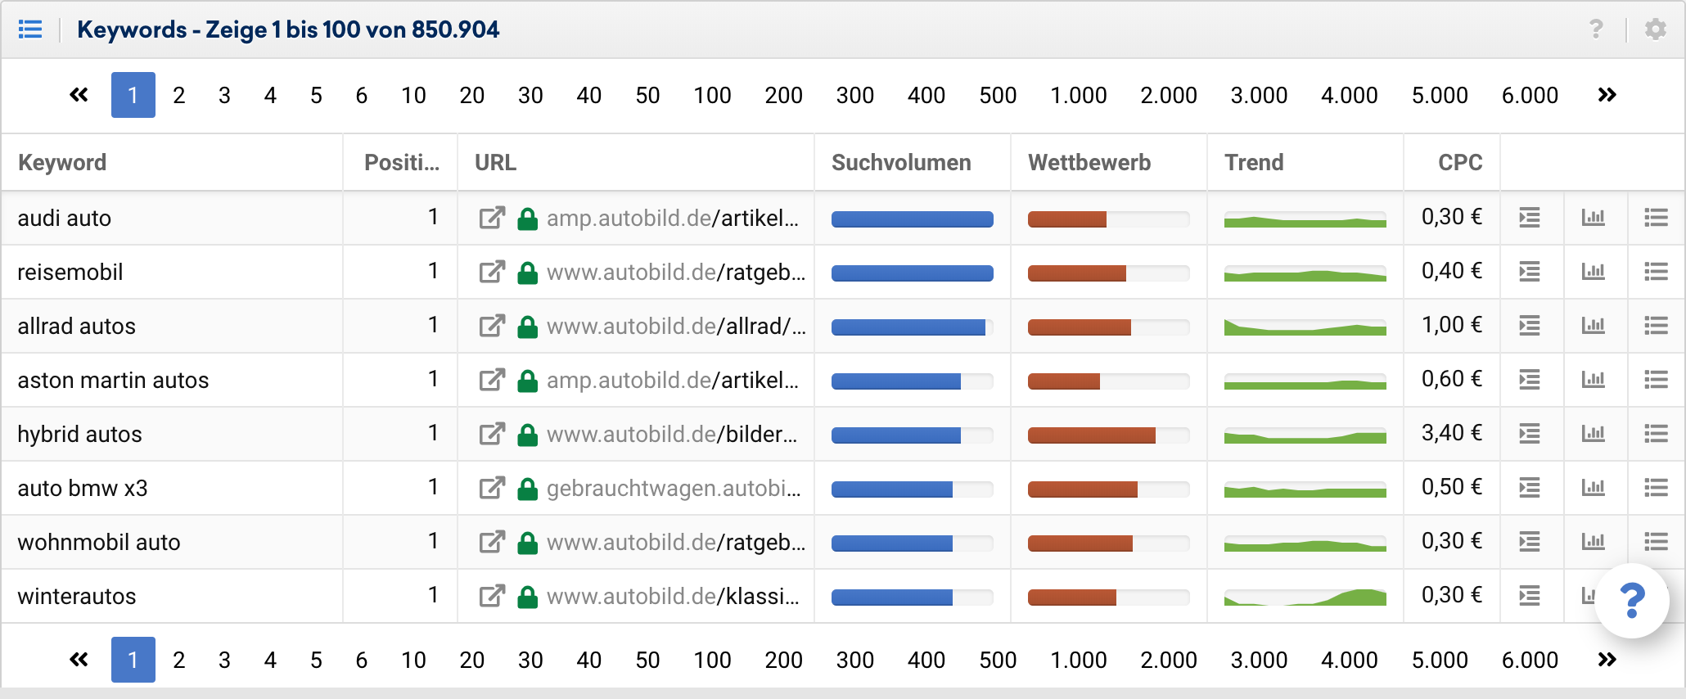
Task: Click the previous pages double arrow at bottom
Action: tap(79, 660)
